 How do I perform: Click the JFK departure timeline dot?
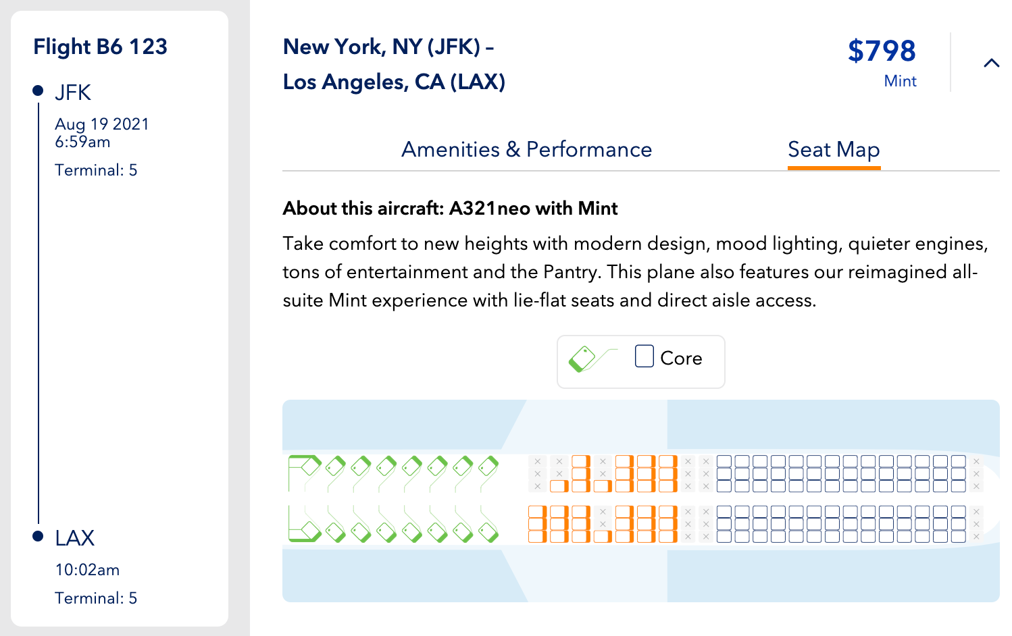[x=39, y=90]
